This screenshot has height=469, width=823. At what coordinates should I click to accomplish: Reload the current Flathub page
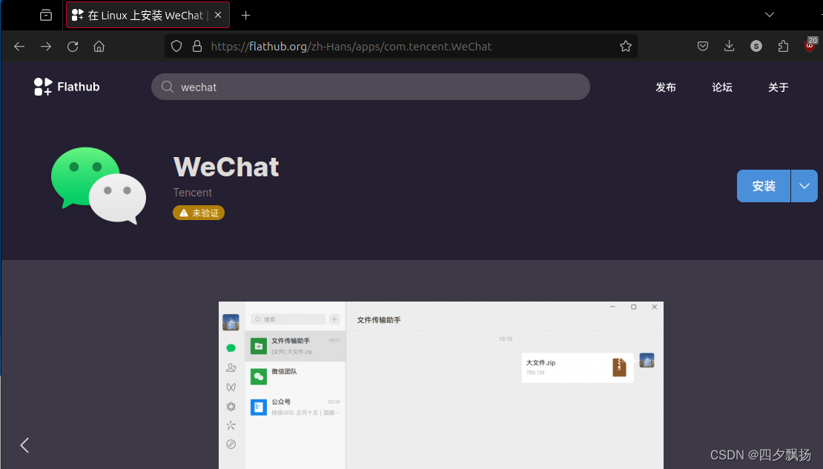(73, 47)
